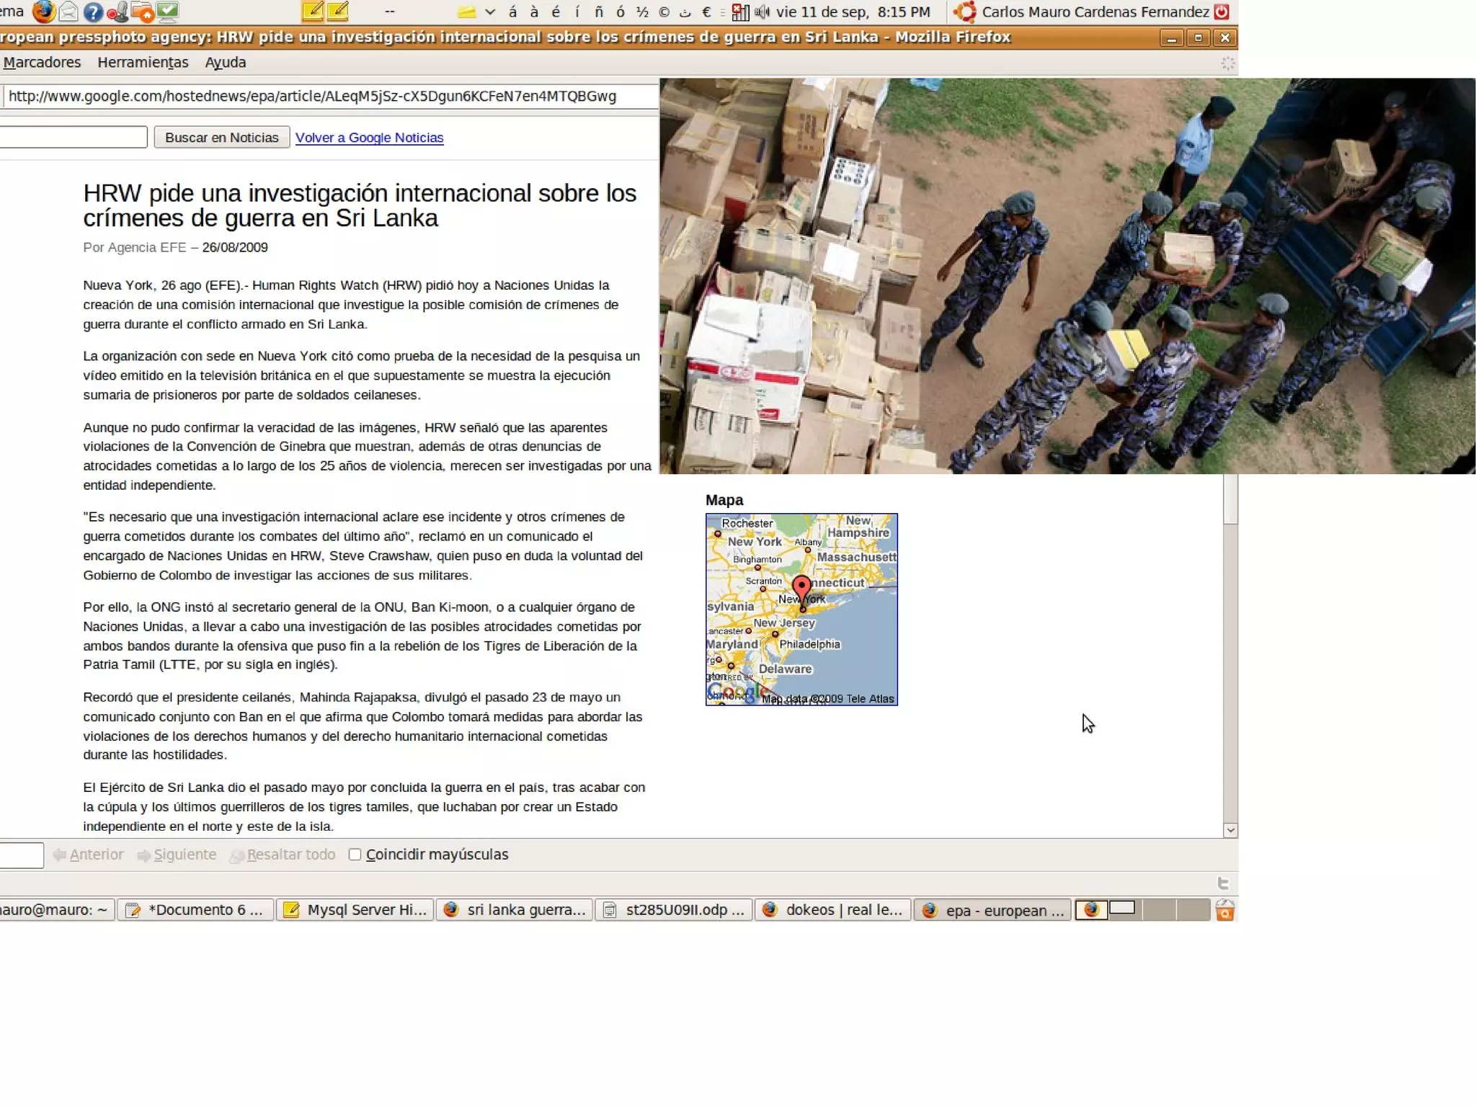Image resolution: width=1476 pixels, height=1106 pixels.
Task: Open the sound recorder microphone icon
Action: click(117, 12)
